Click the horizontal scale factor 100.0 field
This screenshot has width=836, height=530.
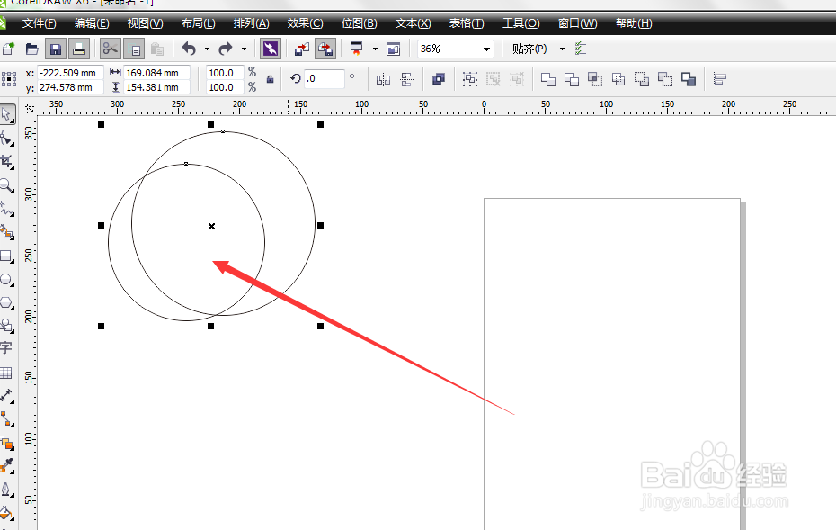click(225, 73)
